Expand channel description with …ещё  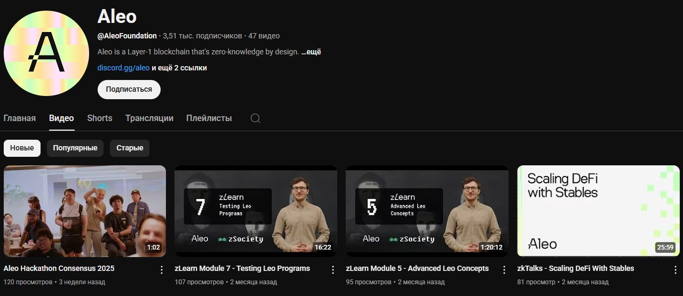tap(311, 52)
